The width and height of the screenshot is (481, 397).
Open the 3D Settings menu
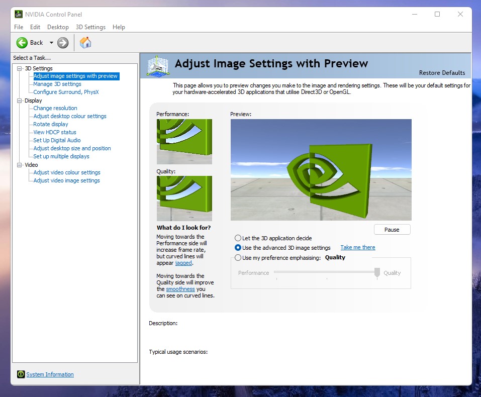click(x=90, y=27)
